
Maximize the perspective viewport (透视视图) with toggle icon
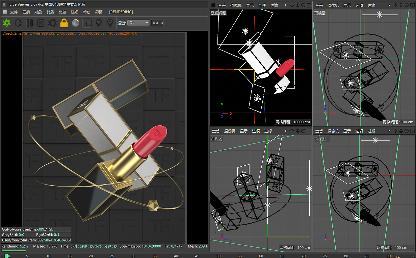click(x=309, y=5)
